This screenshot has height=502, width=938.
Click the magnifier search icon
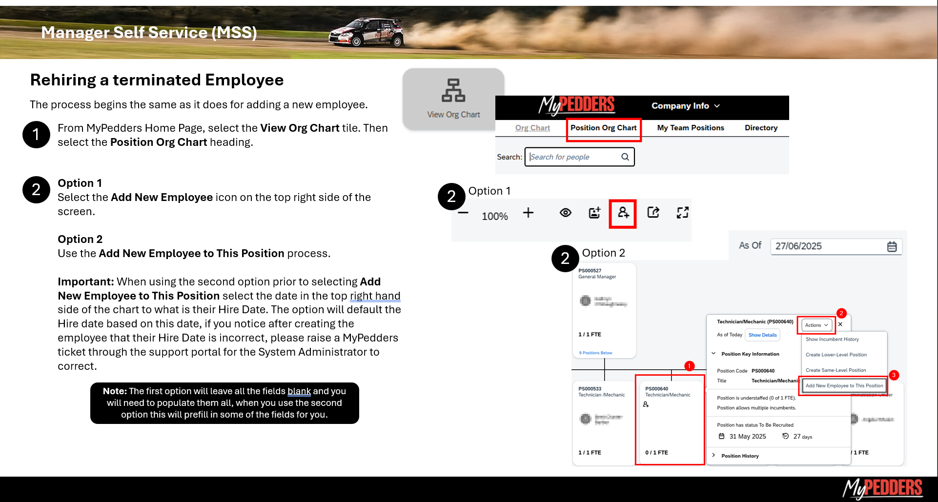click(x=625, y=157)
